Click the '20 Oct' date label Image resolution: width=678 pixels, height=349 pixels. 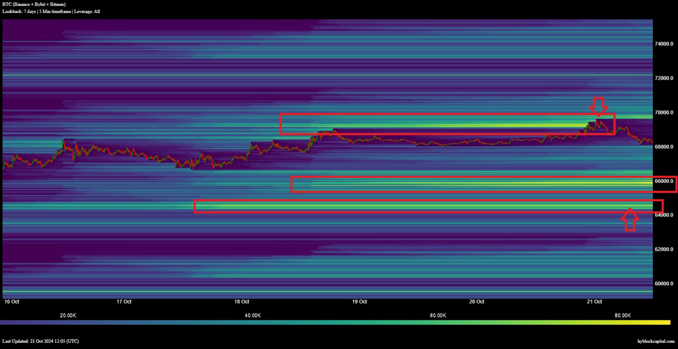(477, 302)
